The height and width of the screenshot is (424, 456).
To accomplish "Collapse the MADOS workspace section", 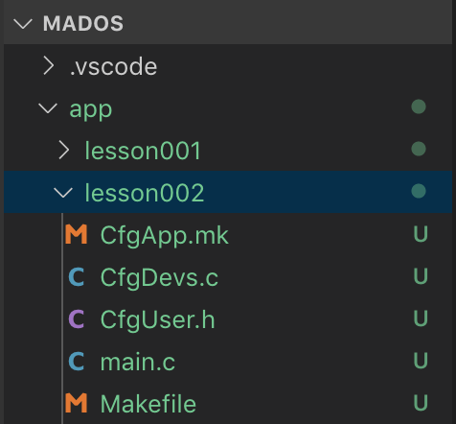I will (23, 24).
